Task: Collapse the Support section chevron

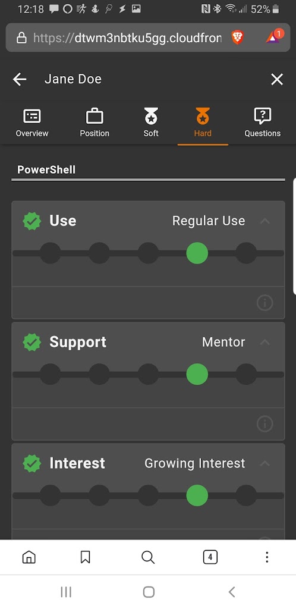Action: point(265,342)
